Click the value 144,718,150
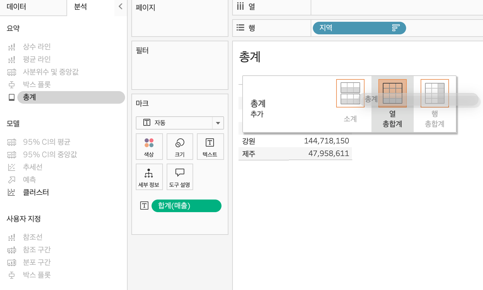 point(326,141)
